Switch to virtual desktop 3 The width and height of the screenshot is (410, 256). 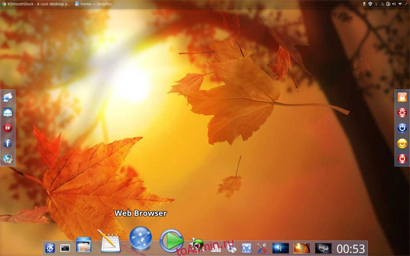pos(323,248)
